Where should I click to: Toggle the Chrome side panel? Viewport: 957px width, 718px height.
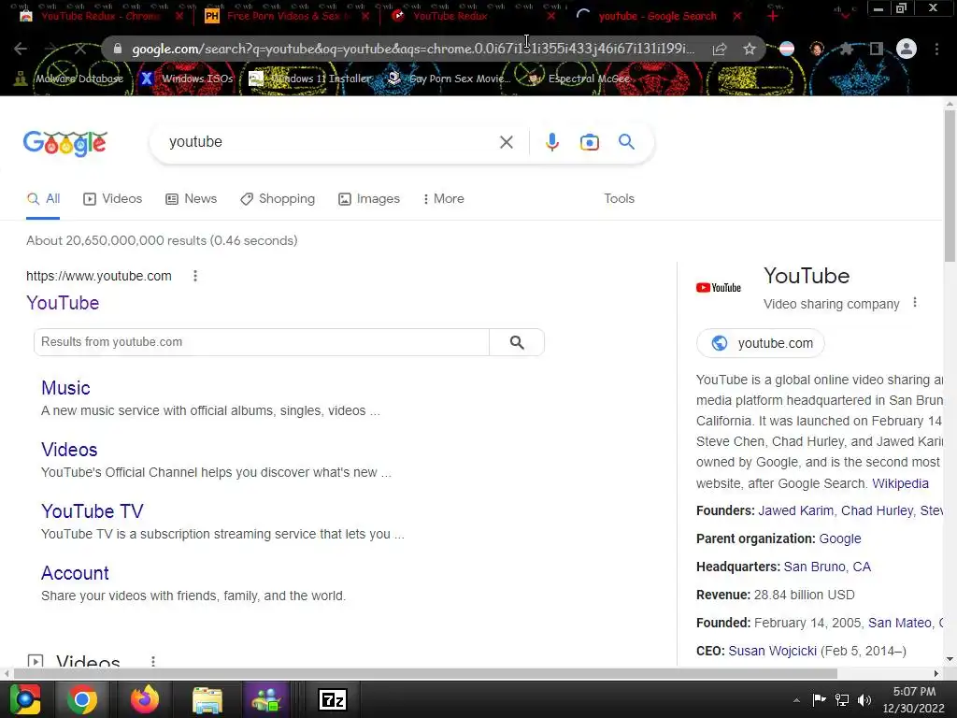pyautogui.click(x=877, y=49)
